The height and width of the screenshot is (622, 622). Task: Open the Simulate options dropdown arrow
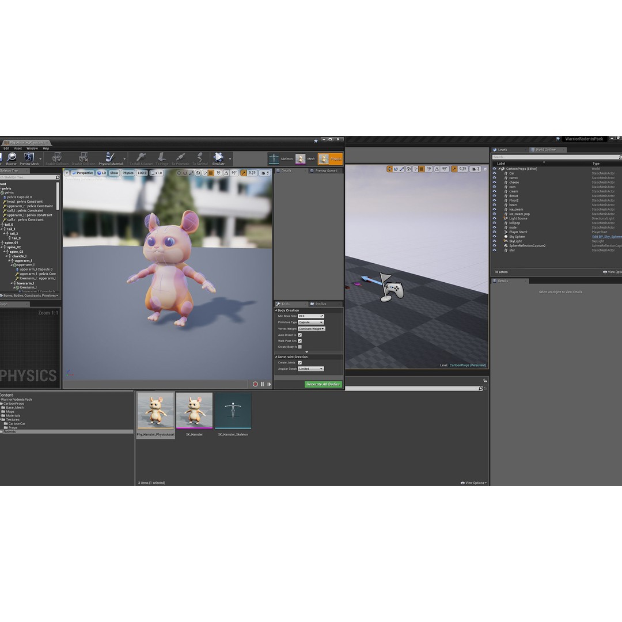pos(230,159)
